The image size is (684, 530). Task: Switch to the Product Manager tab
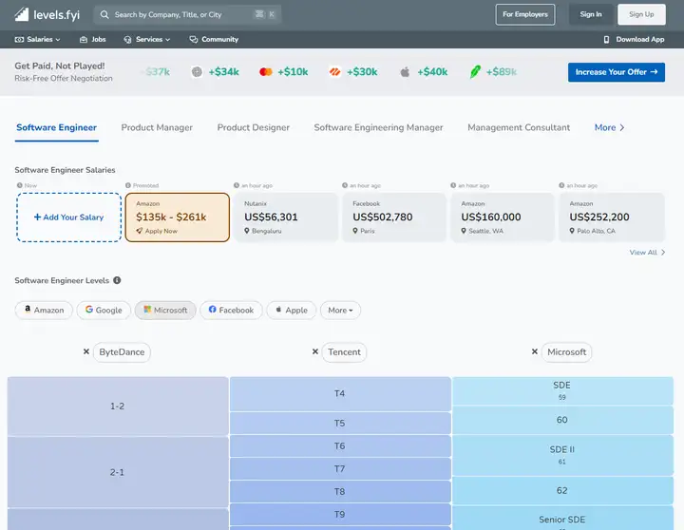(x=157, y=127)
